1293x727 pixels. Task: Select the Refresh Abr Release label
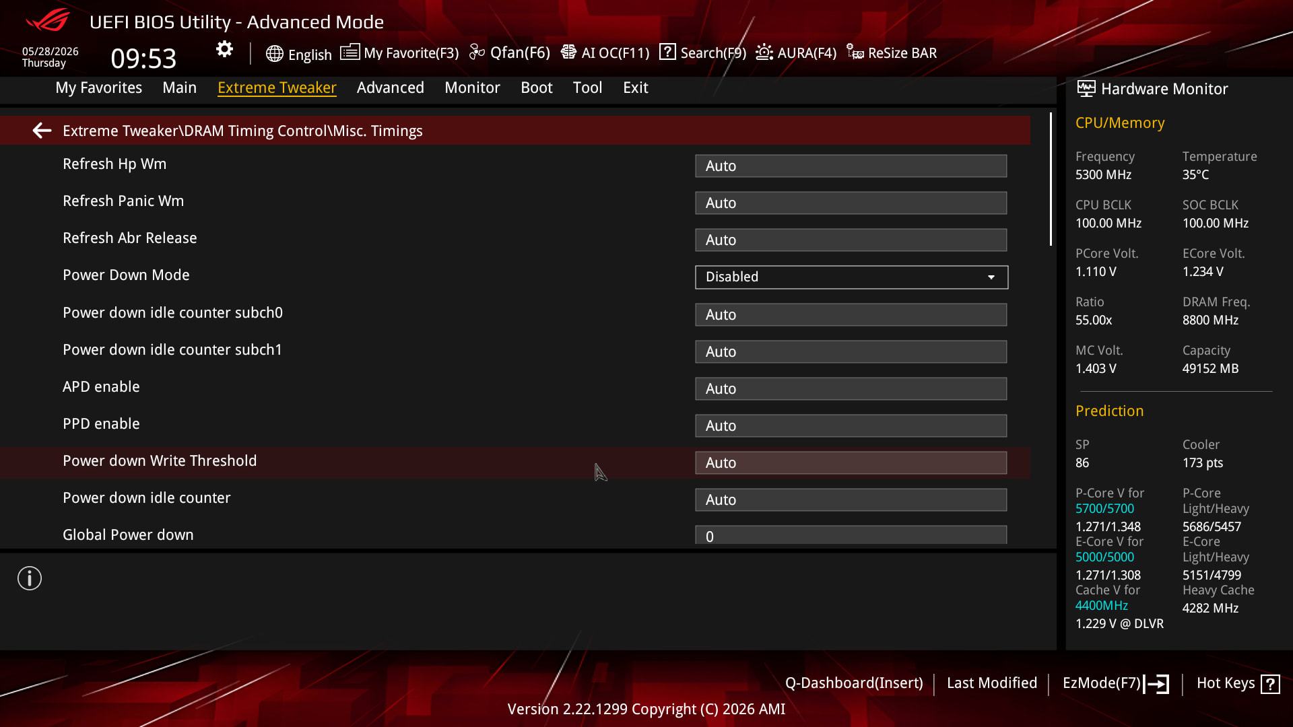point(130,238)
